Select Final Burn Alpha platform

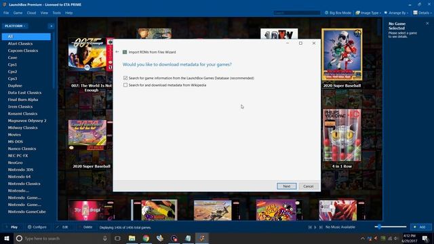23,100
